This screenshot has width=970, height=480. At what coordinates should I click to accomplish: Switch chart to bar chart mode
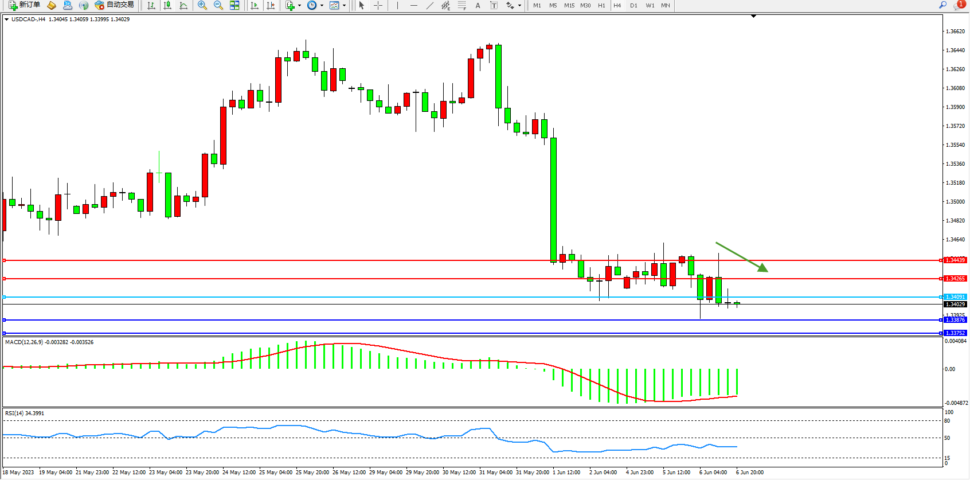(x=151, y=5)
